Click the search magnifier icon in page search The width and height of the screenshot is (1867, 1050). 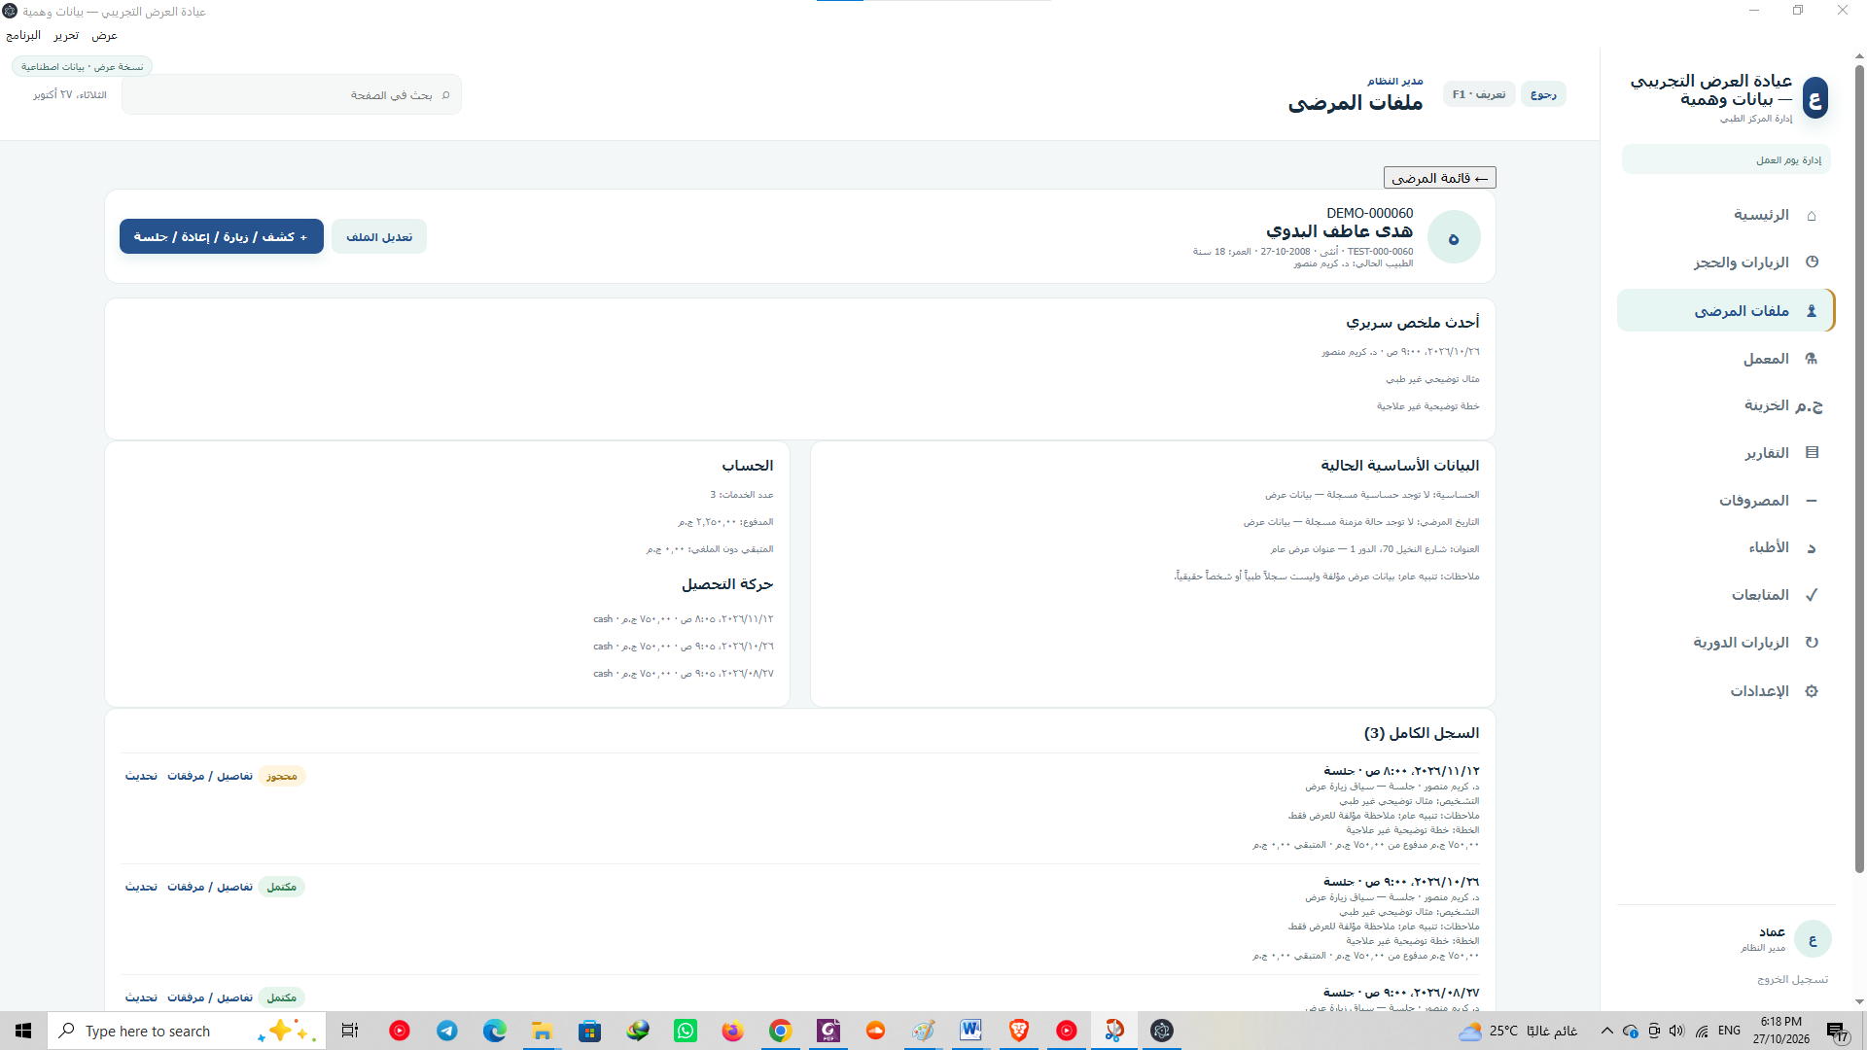445,95
